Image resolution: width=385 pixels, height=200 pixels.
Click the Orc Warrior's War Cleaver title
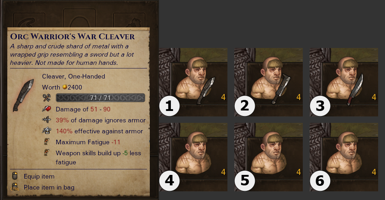pos(73,37)
